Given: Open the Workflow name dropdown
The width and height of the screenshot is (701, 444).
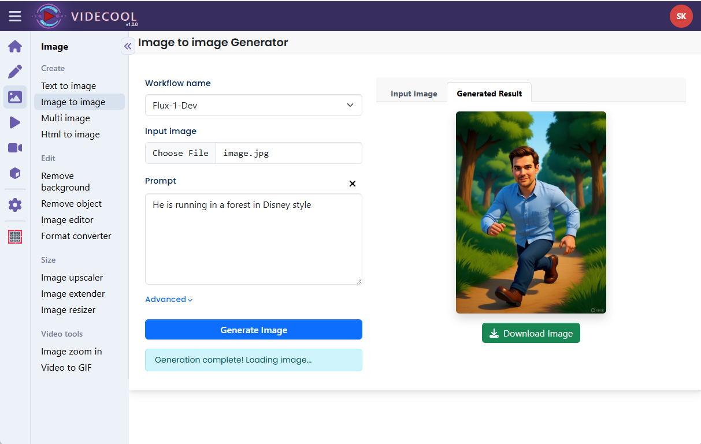Looking at the screenshot, I should tap(253, 105).
